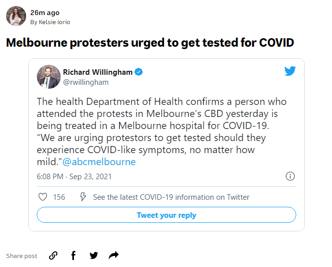Screen dimensions: 332x267
Task: Click the Richard Willingham name
Action: tap(98, 72)
